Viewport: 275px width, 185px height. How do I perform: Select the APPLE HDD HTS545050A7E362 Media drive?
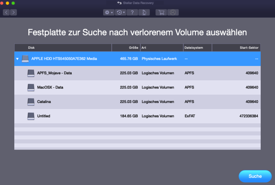(x=137, y=59)
